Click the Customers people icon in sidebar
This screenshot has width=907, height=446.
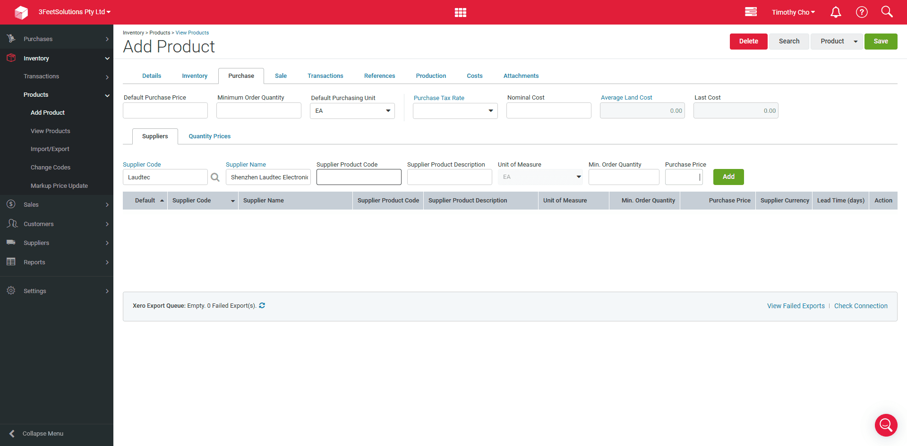click(x=12, y=223)
